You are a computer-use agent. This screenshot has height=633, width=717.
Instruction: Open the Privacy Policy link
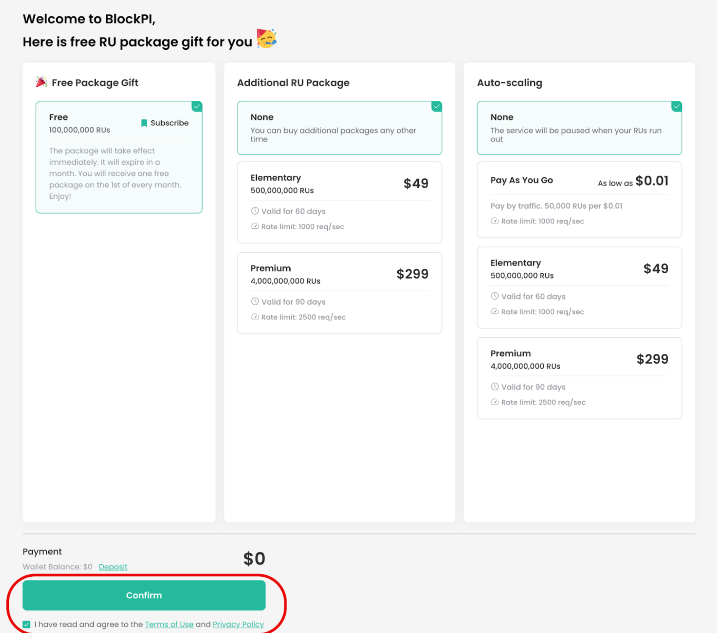tap(238, 624)
